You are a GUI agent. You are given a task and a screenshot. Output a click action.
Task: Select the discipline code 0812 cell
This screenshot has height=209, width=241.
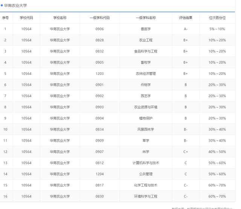99,163
